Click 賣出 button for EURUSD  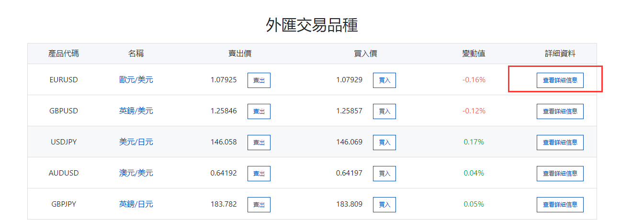pyautogui.click(x=259, y=80)
